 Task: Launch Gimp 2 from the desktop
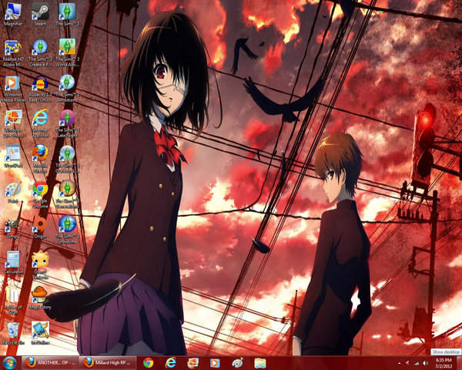13,228
